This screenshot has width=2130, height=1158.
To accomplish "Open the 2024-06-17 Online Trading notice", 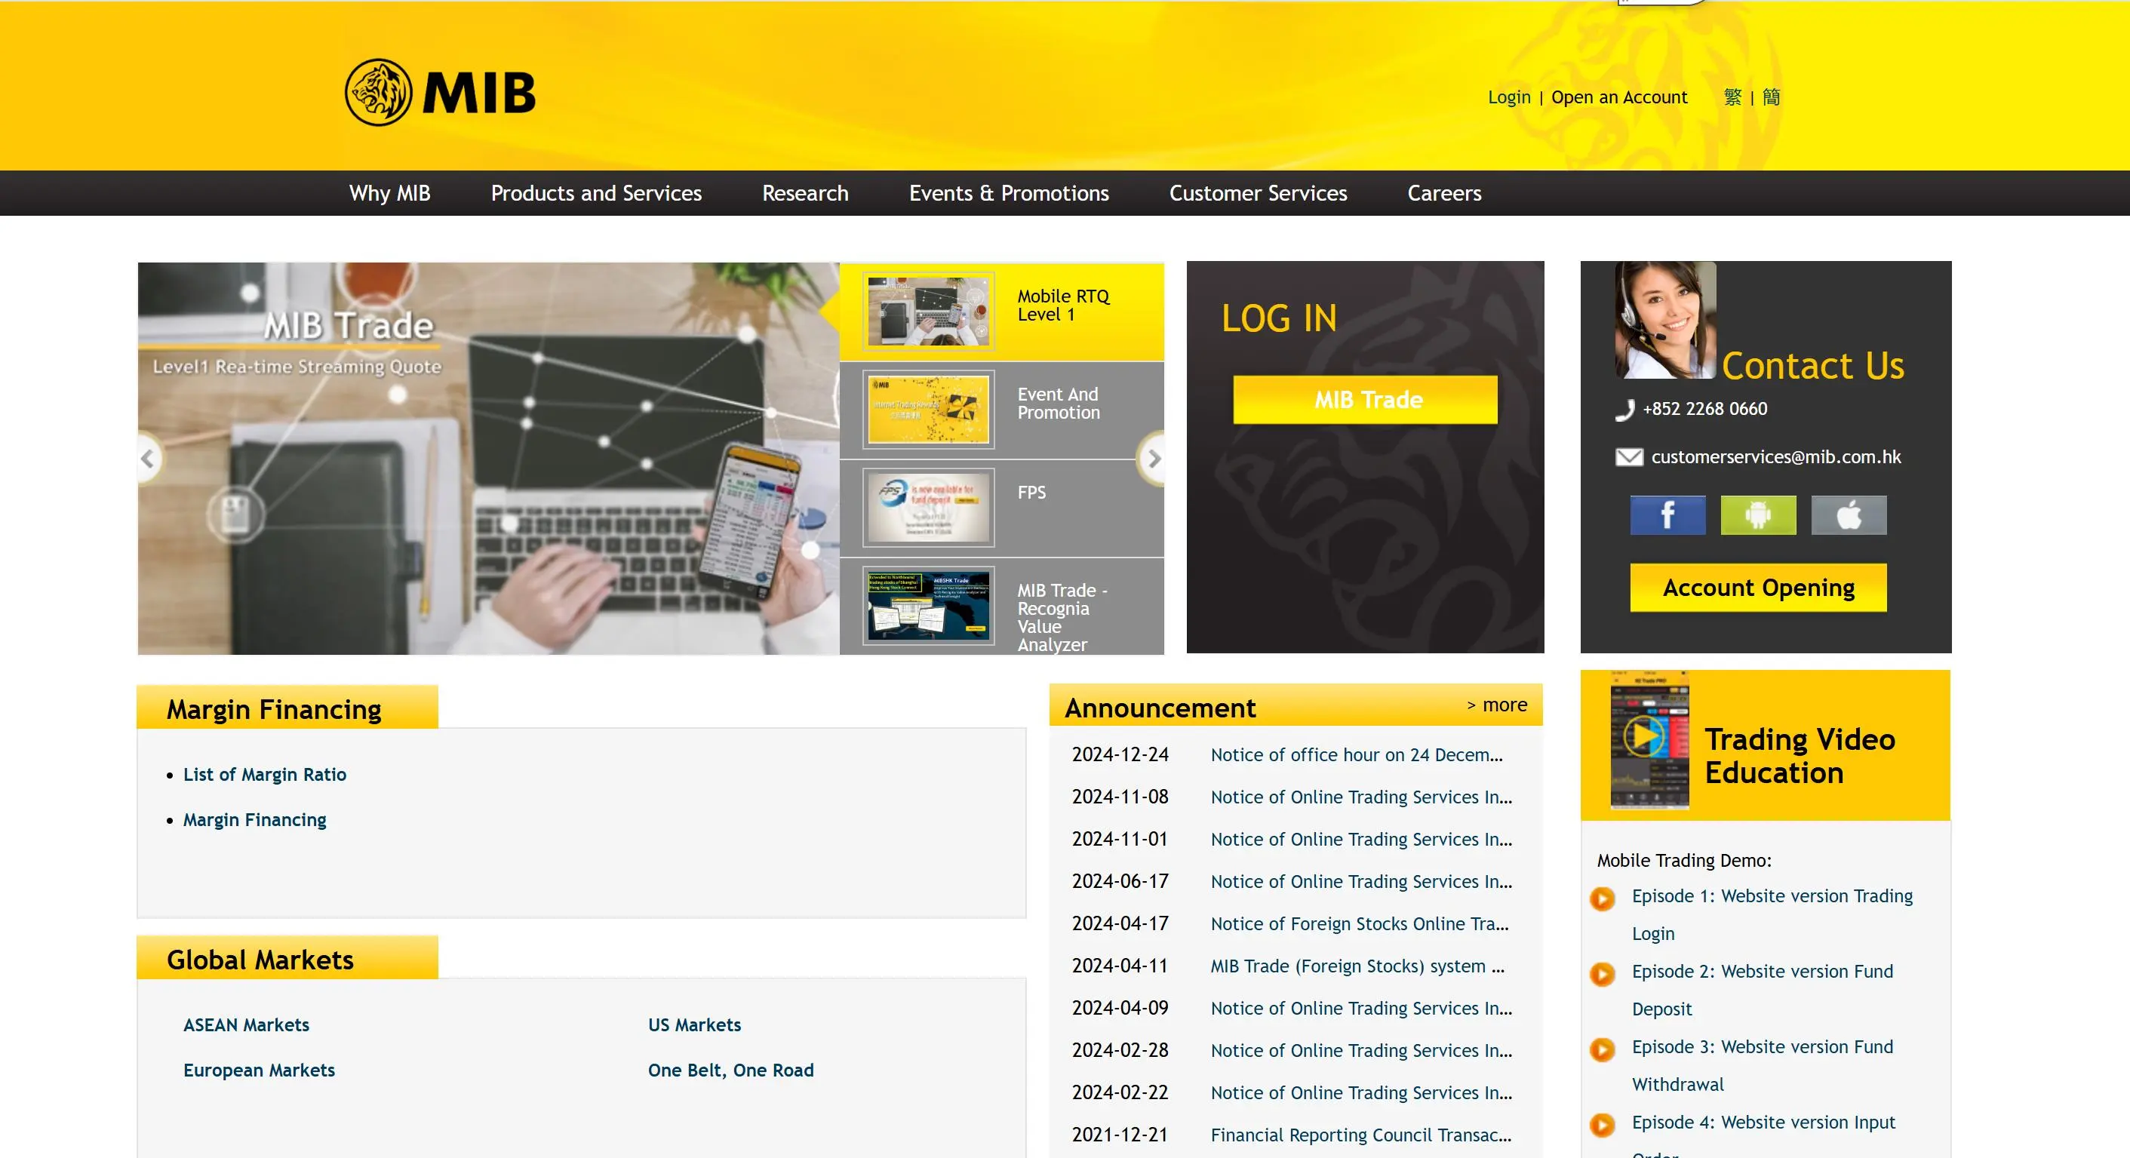I will (x=1362, y=881).
